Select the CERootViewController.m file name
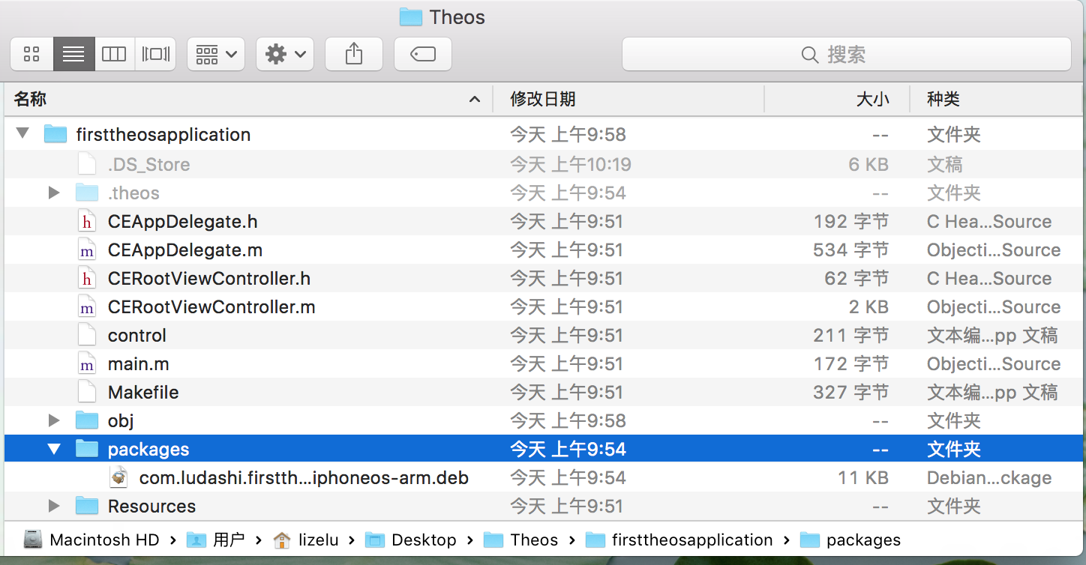 (211, 307)
